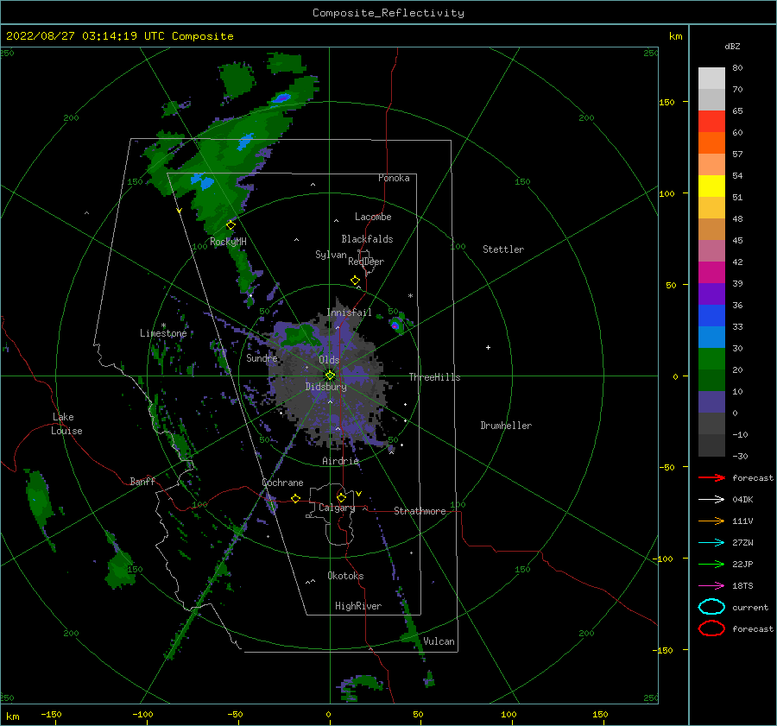Click the red forecast arrow legend icon
Viewport: 777px width, 726px height.
(711, 477)
